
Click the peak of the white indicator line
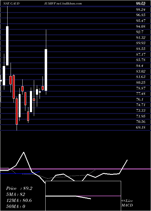pos(24,152)
